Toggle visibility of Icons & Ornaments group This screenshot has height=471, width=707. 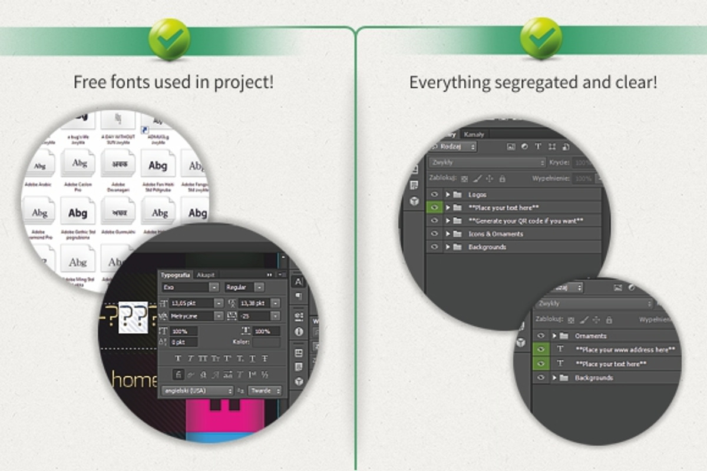tap(435, 234)
